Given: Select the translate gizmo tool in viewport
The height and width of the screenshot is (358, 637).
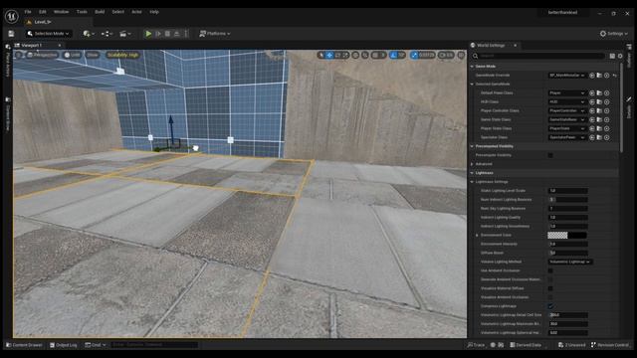Looking at the screenshot, I should 329,55.
